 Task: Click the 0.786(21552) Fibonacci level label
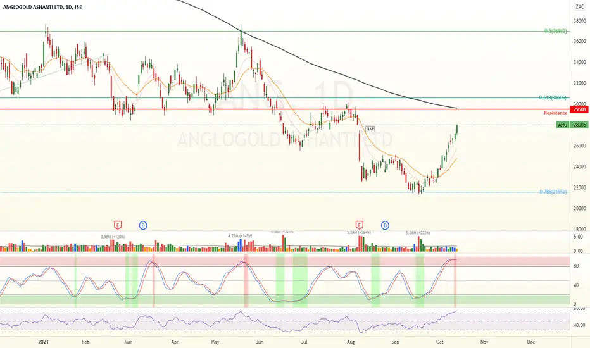[553, 192]
